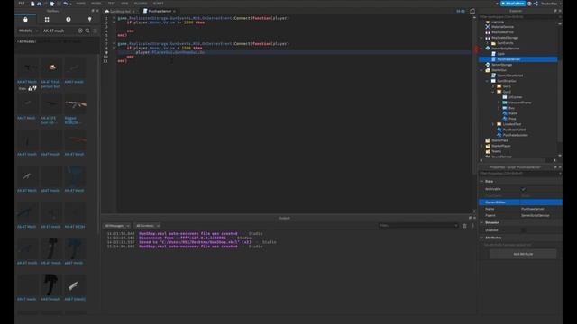Expand the StarterPlayer tree node
Screen dimensions: 577x324
[x=481, y=146]
